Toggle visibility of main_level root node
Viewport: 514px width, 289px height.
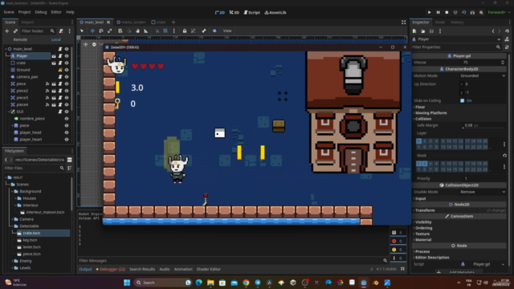point(67,49)
